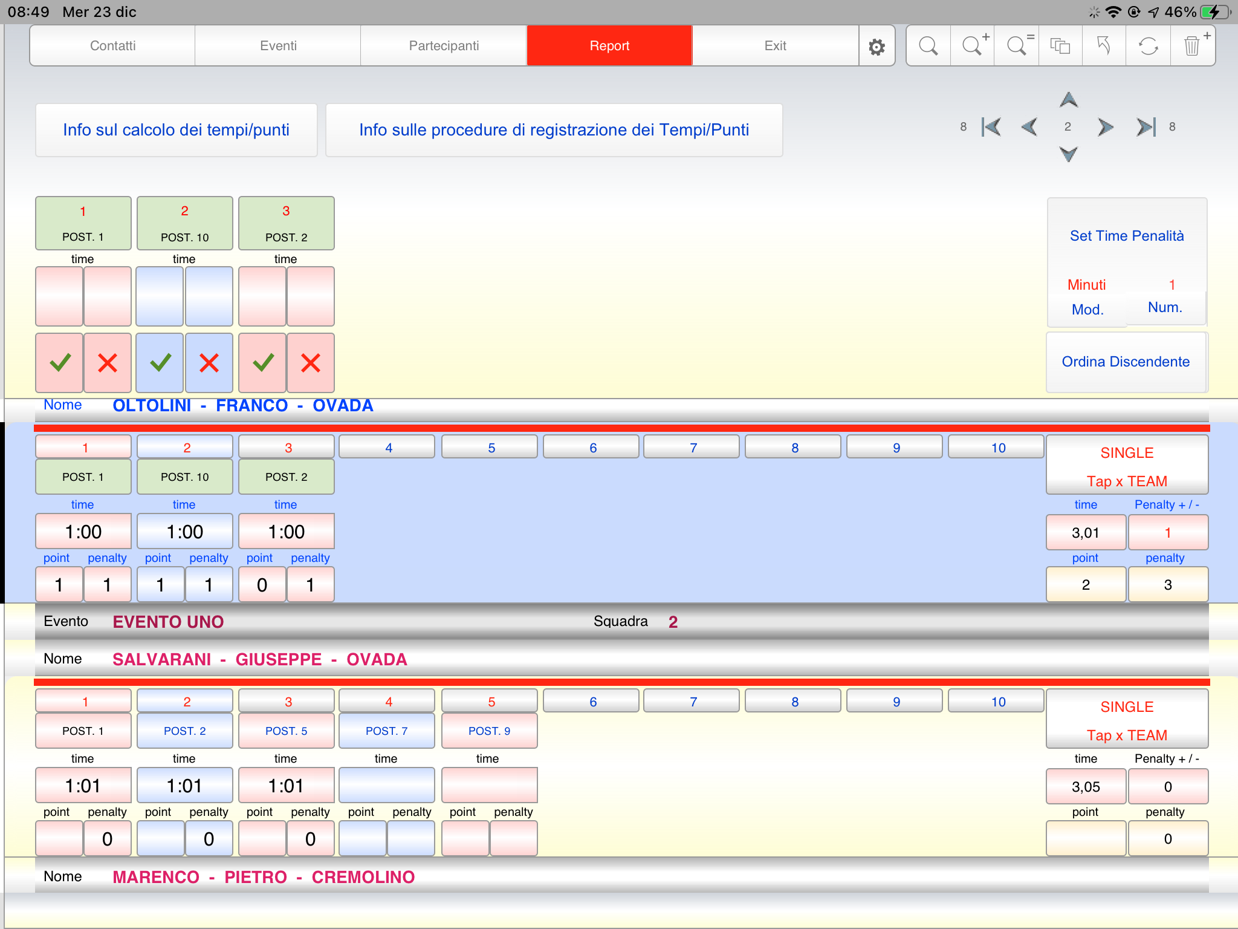
Task: Select red POST. 5 box for Salvarani
Action: coord(286,731)
